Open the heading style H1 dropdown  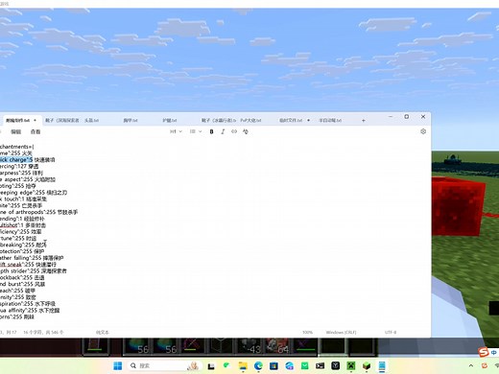pos(176,131)
